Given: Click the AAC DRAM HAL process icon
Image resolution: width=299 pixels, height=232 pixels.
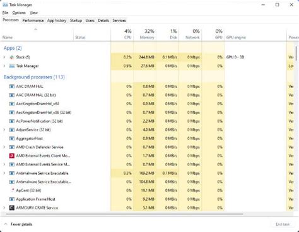Looking at the screenshot, I should (12, 86).
